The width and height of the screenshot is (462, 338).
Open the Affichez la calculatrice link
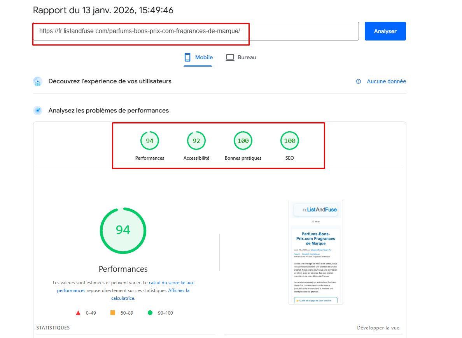150,294
